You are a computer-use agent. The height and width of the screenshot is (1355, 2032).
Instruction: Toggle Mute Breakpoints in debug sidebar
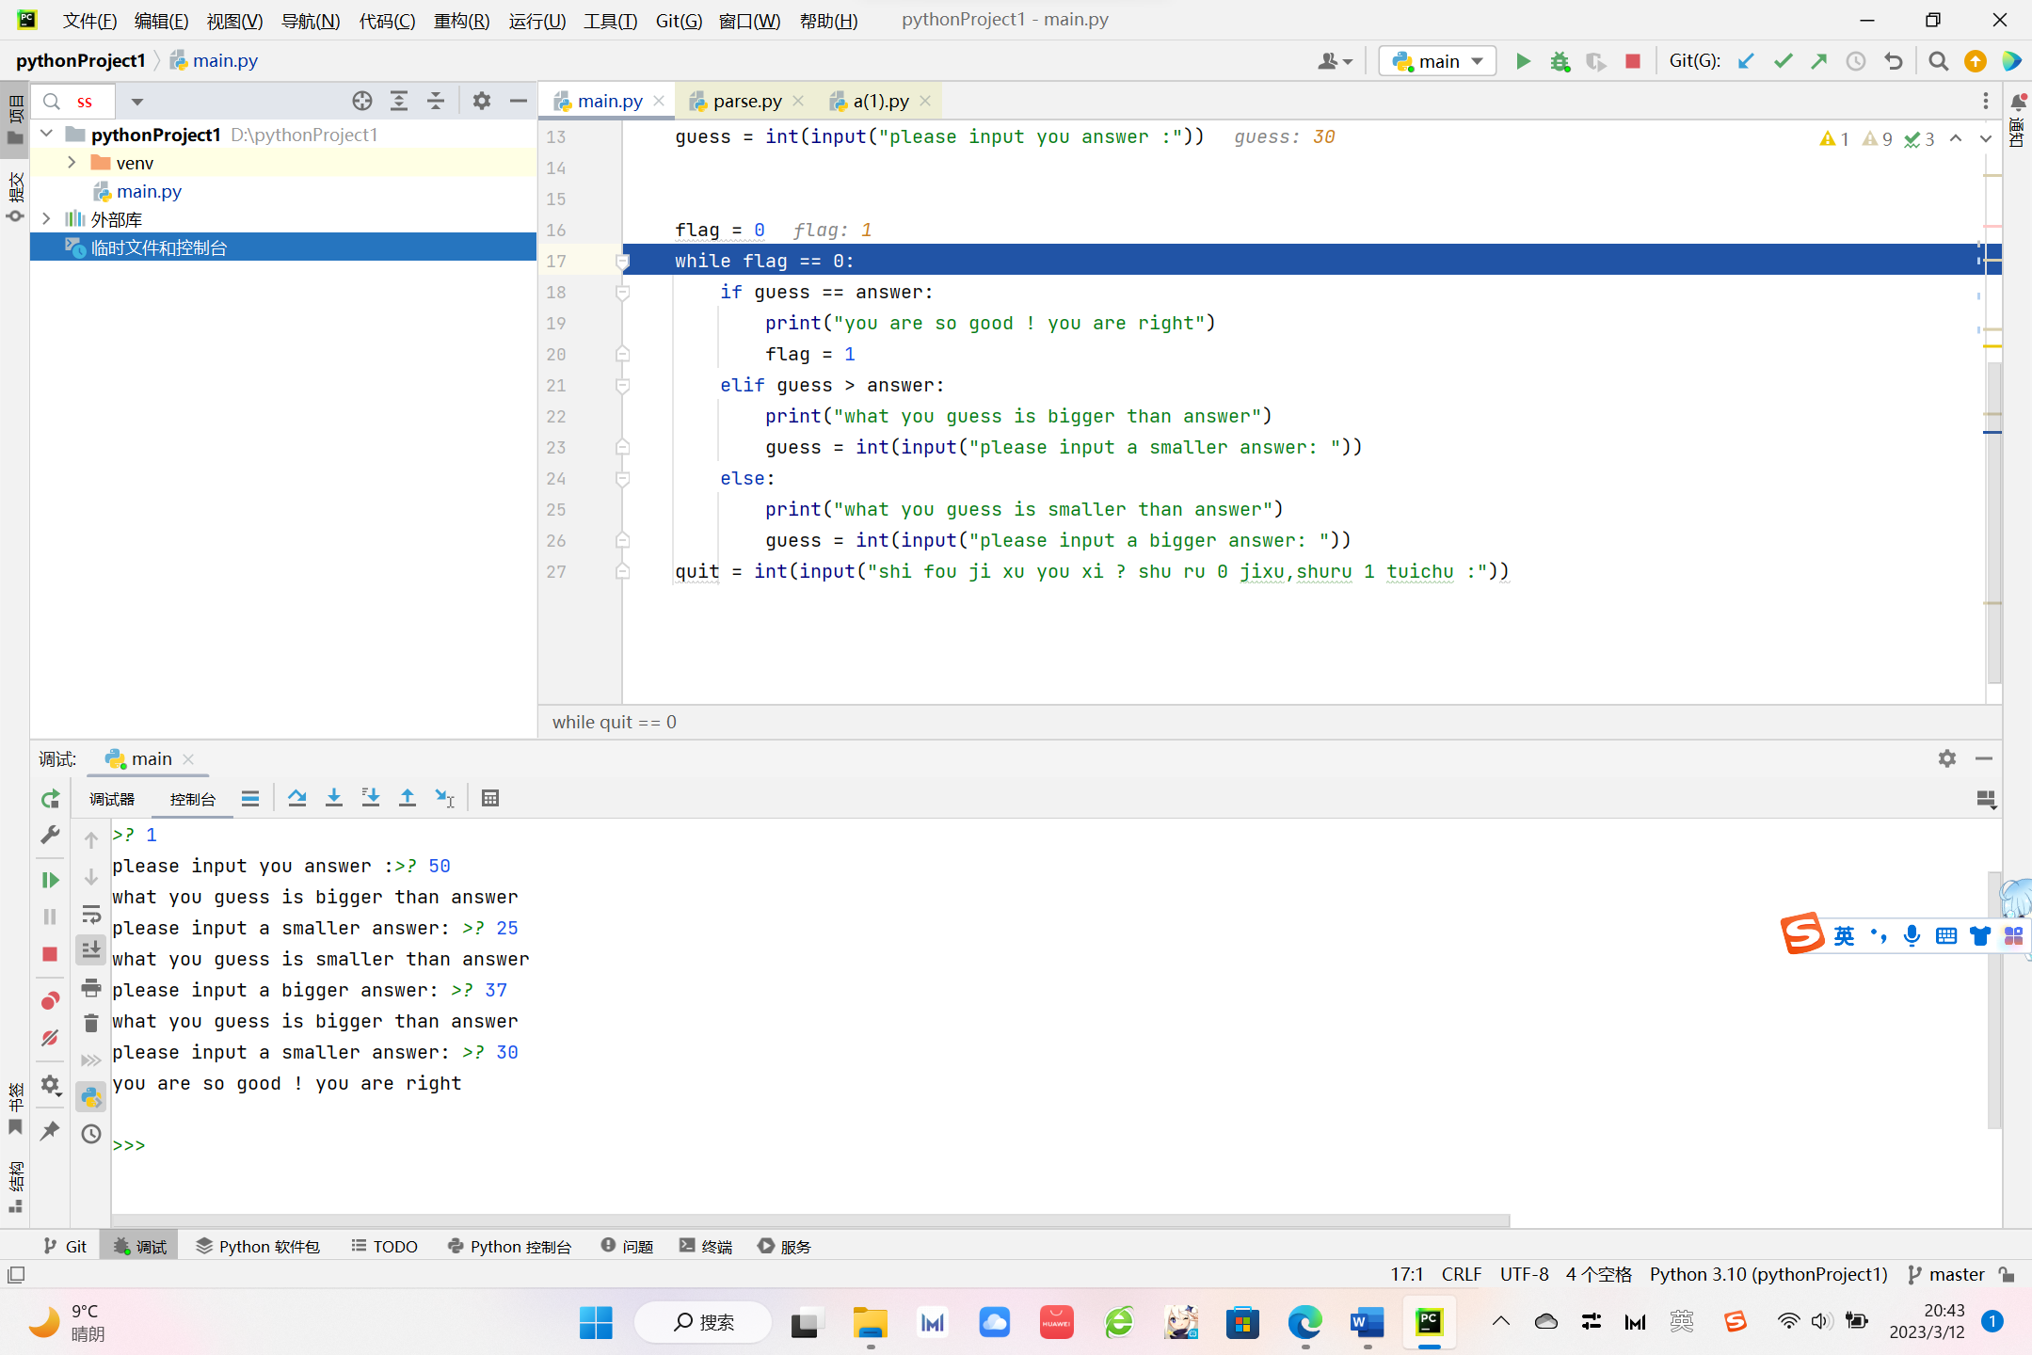(x=50, y=1037)
